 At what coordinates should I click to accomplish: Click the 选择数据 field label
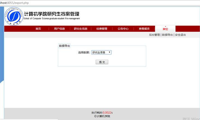84,53
